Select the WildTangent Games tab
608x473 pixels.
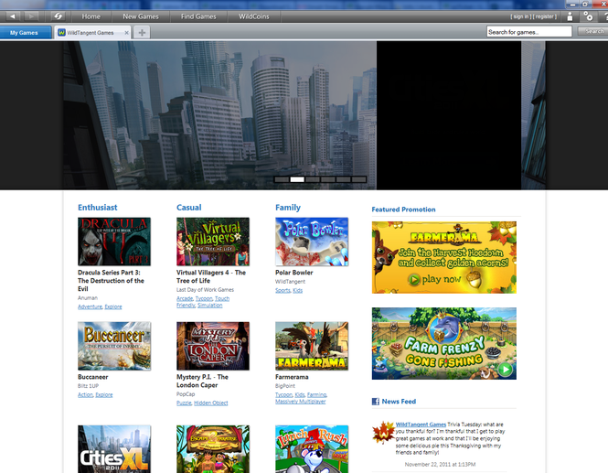(92, 33)
